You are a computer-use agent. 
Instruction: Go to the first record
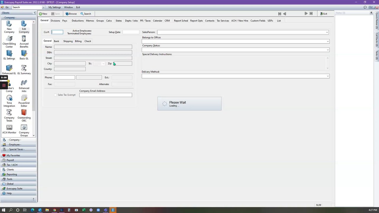tap(280, 14)
